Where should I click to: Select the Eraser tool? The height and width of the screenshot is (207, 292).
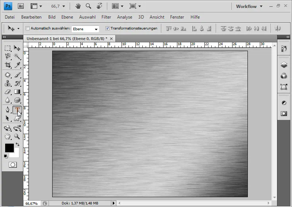(7, 92)
